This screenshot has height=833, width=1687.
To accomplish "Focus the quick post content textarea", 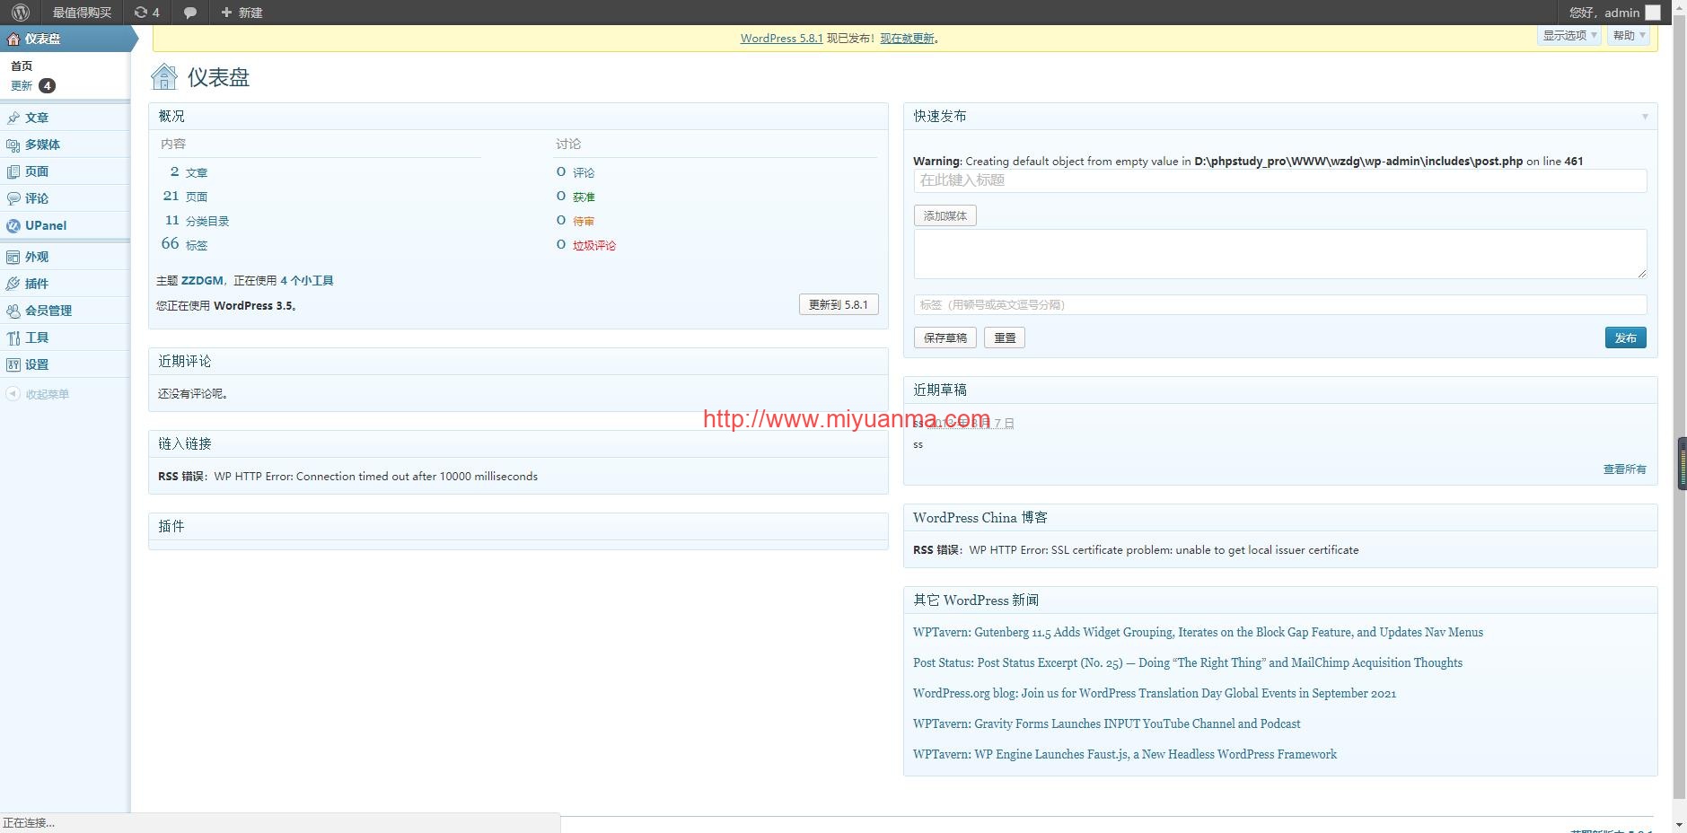I will [1280, 254].
